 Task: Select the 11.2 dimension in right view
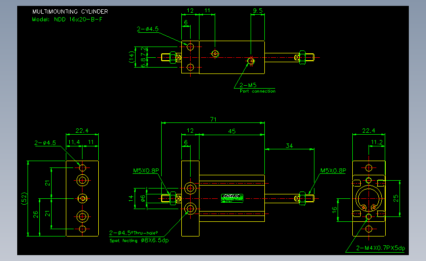point(376,142)
